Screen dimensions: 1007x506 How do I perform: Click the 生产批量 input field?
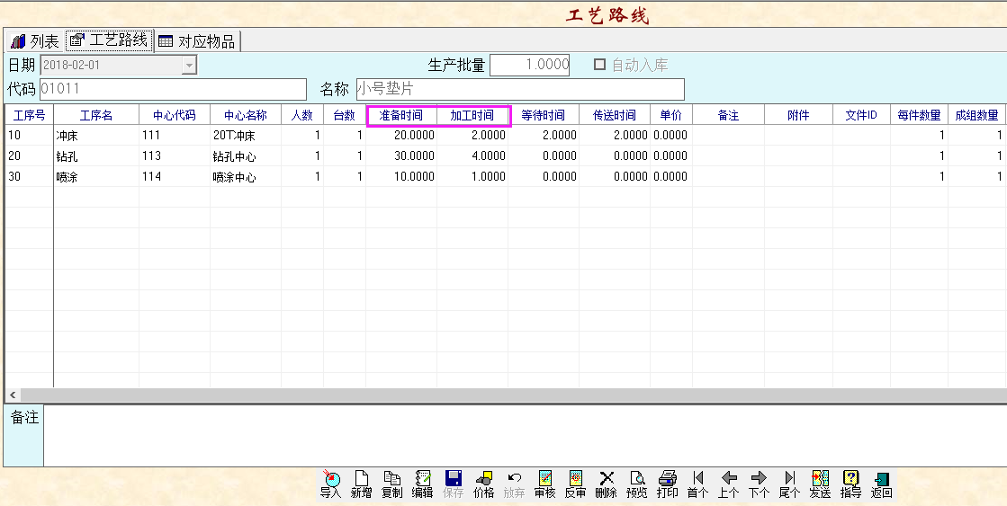pyautogui.click(x=529, y=65)
